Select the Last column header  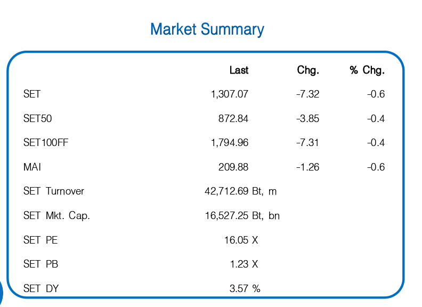239,70
